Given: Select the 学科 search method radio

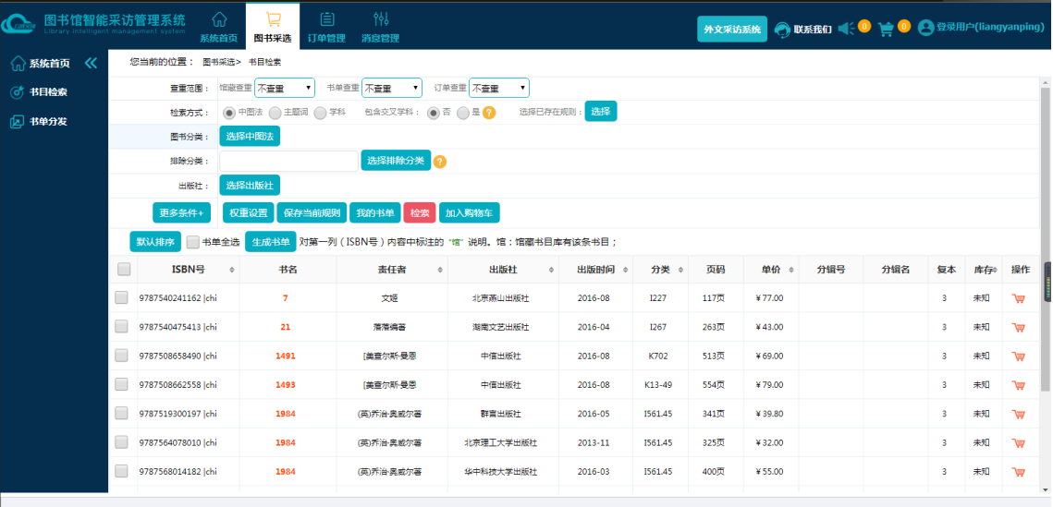Looking at the screenshot, I should click(x=320, y=113).
